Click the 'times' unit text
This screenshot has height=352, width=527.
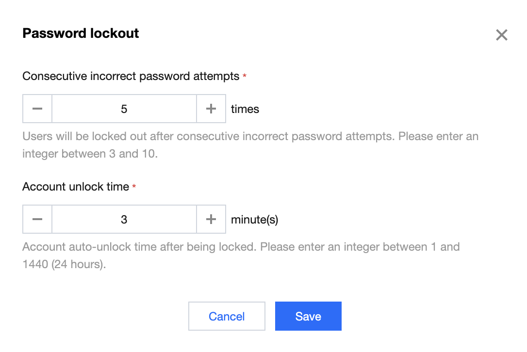pyautogui.click(x=245, y=109)
